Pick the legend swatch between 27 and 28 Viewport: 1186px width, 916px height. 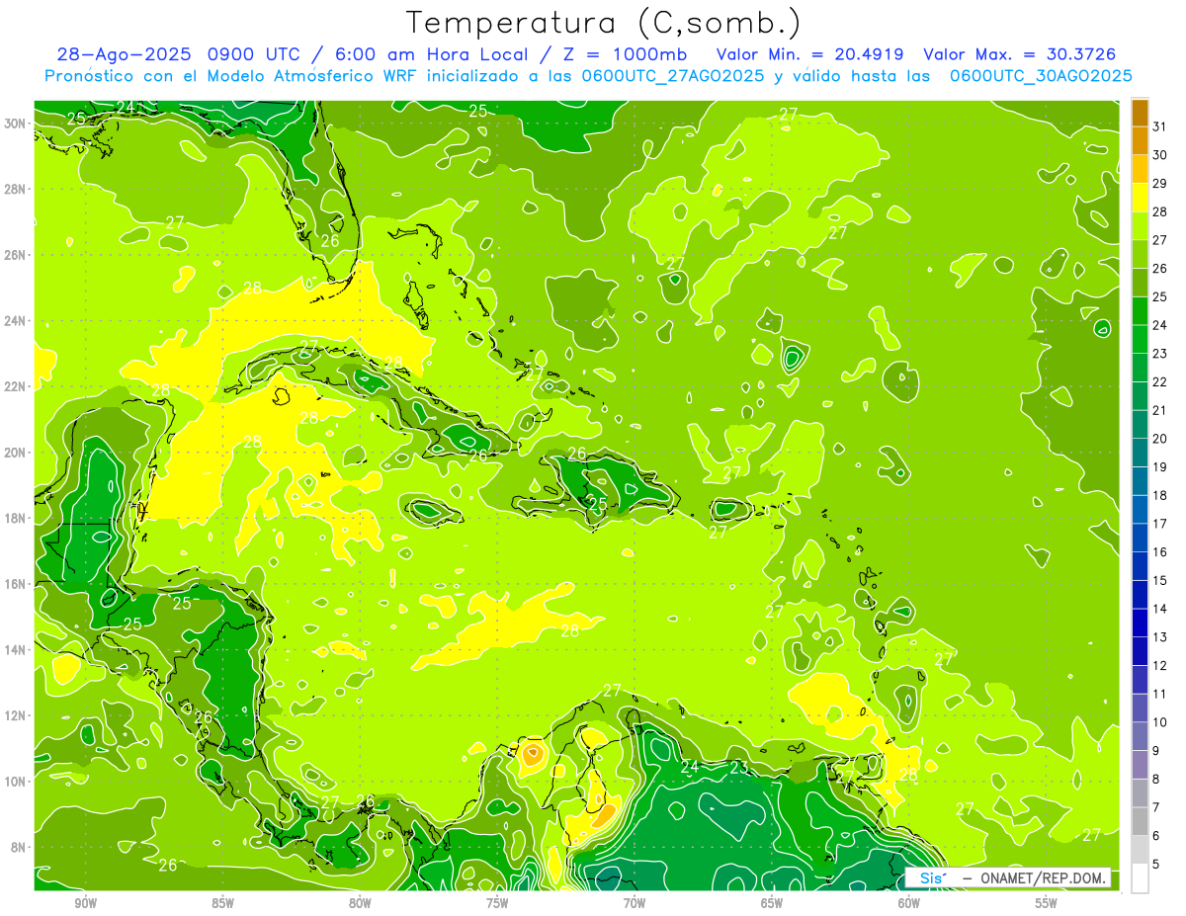[x=1140, y=225]
